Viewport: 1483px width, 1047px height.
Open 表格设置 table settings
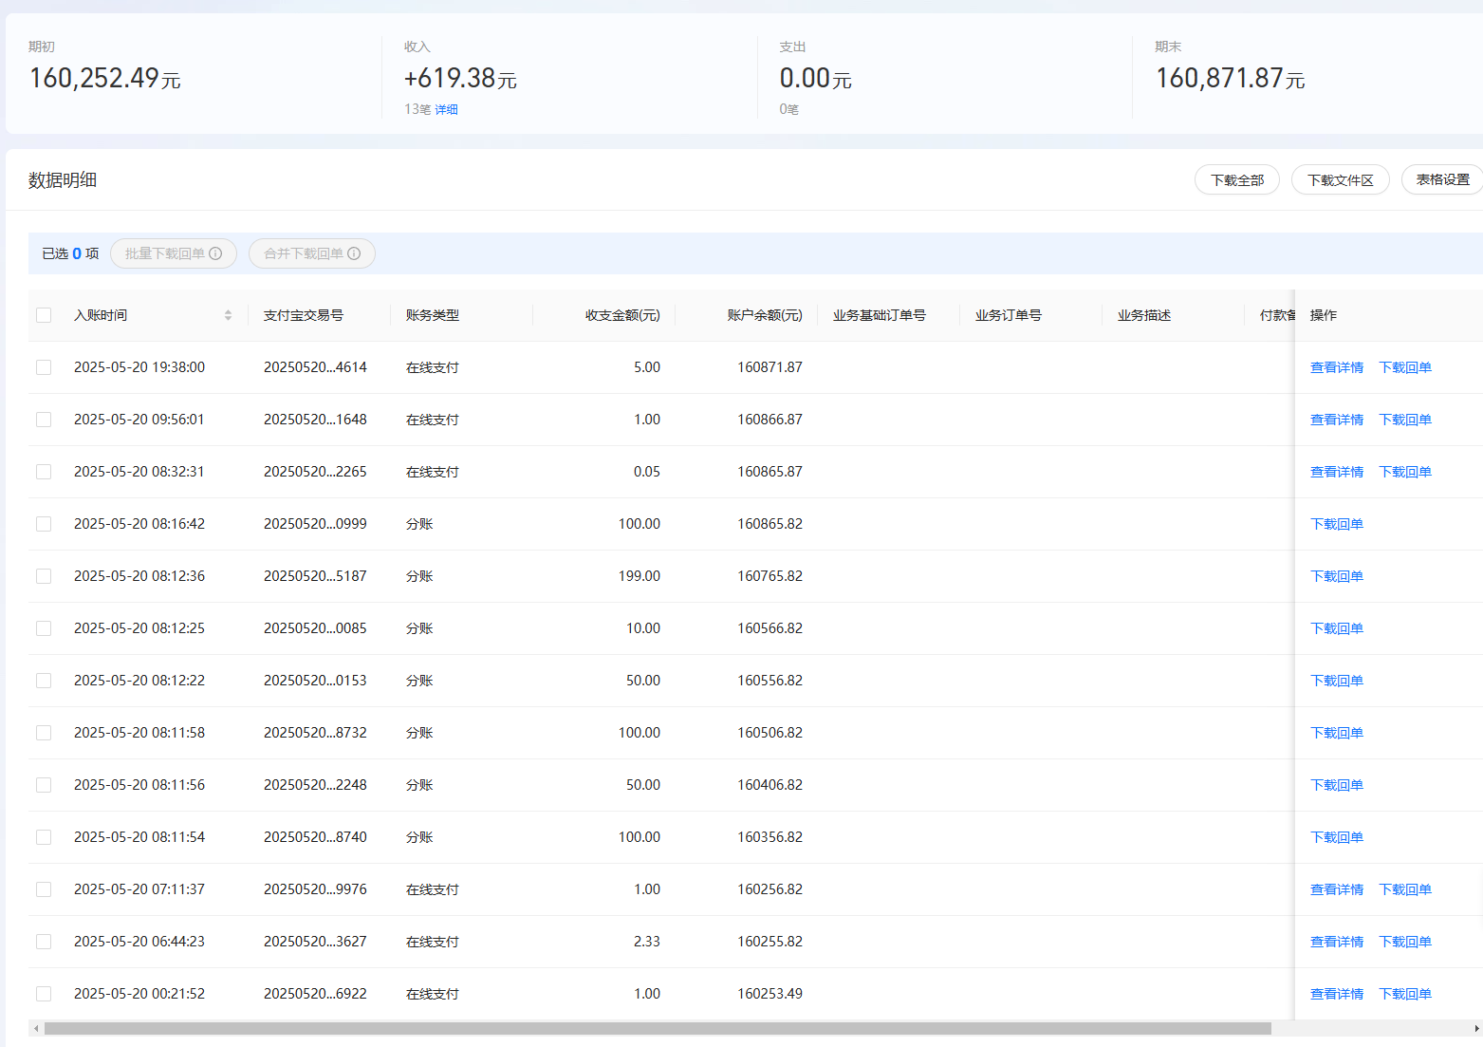pyautogui.click(x=1442, y=179)
